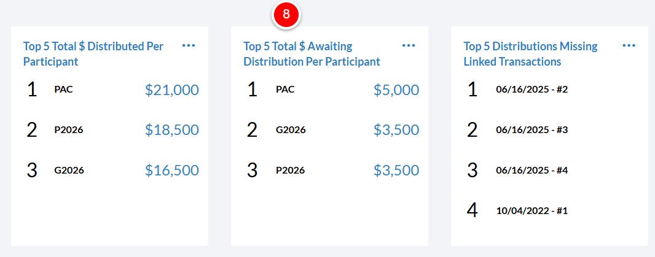Open options menu for Missing Linked Transactions card

(629, 45)
